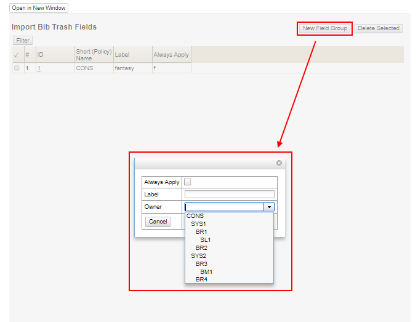Image resolution: width=418 pixels, height=322 pixels.
Task: Enable the Always Apply checkbox
Action: [188, 182]
